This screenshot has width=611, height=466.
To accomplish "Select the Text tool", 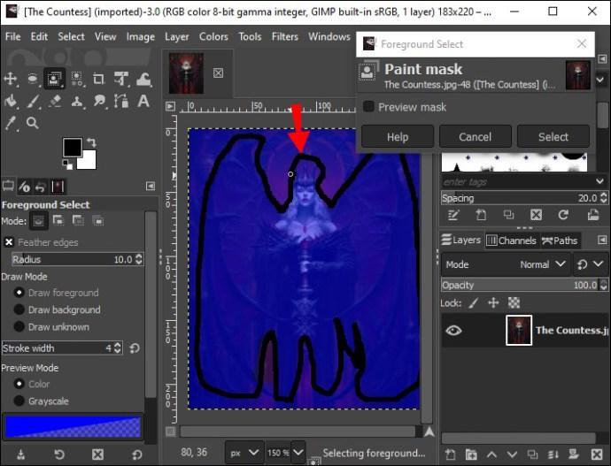I will 143,101.
